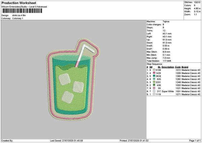Pick the teal swatch for code 1380
This screenshot has height=143, width=202.
(154, 76)
